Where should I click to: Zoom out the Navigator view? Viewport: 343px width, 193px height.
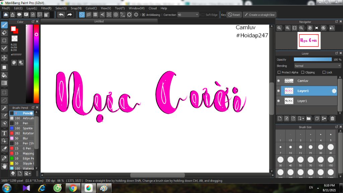[301, 28]
